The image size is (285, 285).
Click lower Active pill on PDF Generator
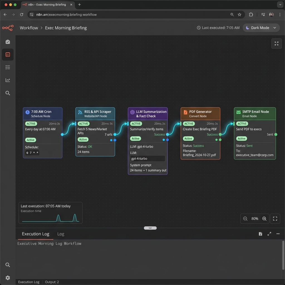click(x=188, y=139)
